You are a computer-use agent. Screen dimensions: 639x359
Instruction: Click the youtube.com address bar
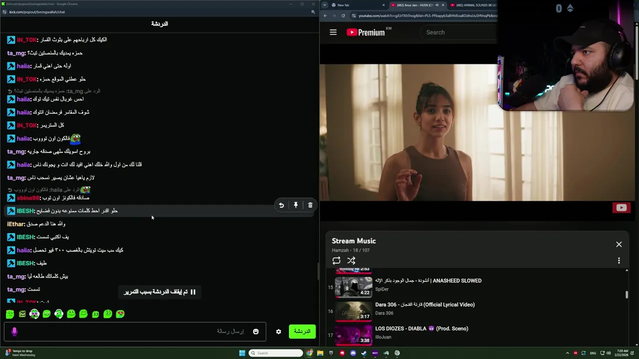(x=427, y=15)
